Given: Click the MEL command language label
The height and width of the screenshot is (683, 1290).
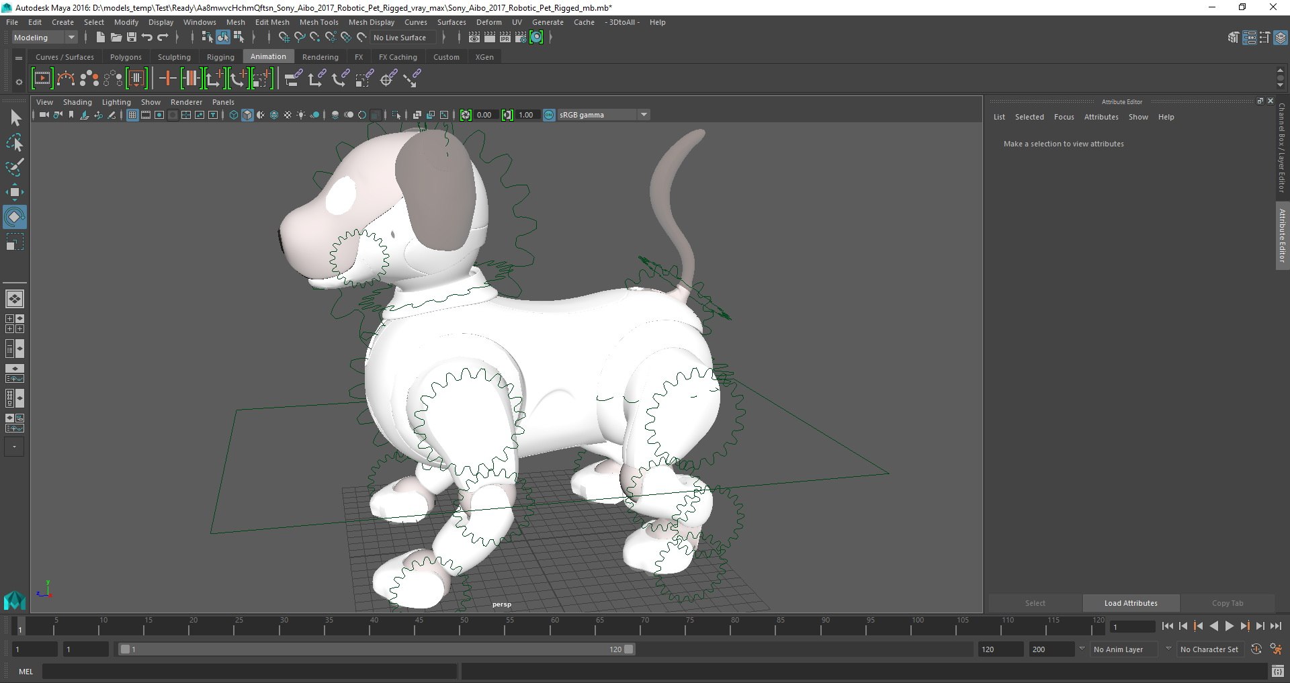Looking at the screenshot, I should (26, 671).
